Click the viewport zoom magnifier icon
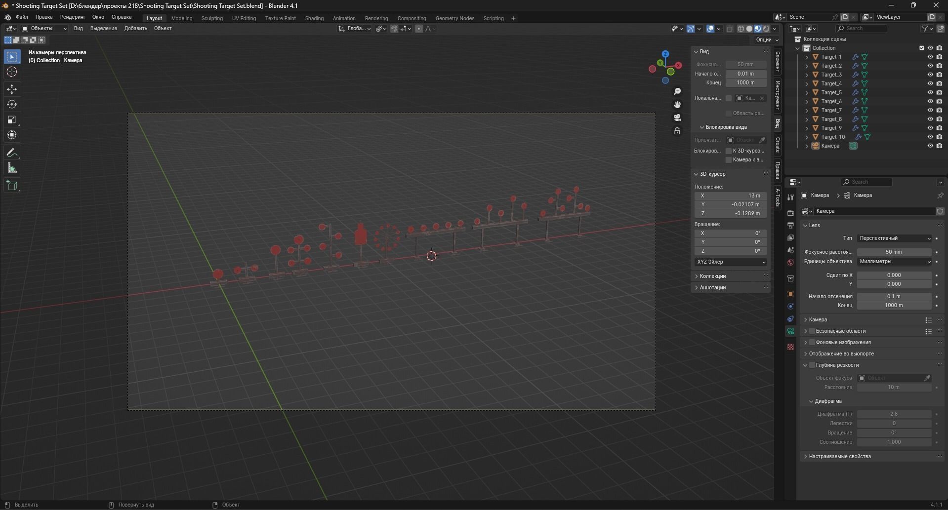Viewport: 948px width, 510px height. [677, 92]
